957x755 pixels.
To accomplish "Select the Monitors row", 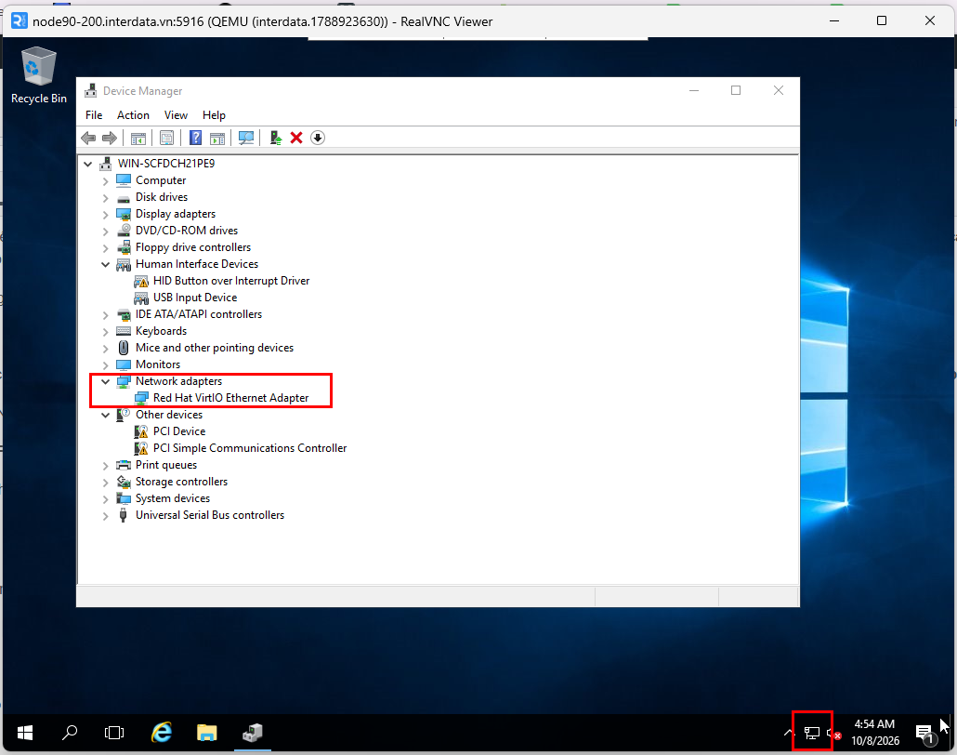I will click(157, 364).
